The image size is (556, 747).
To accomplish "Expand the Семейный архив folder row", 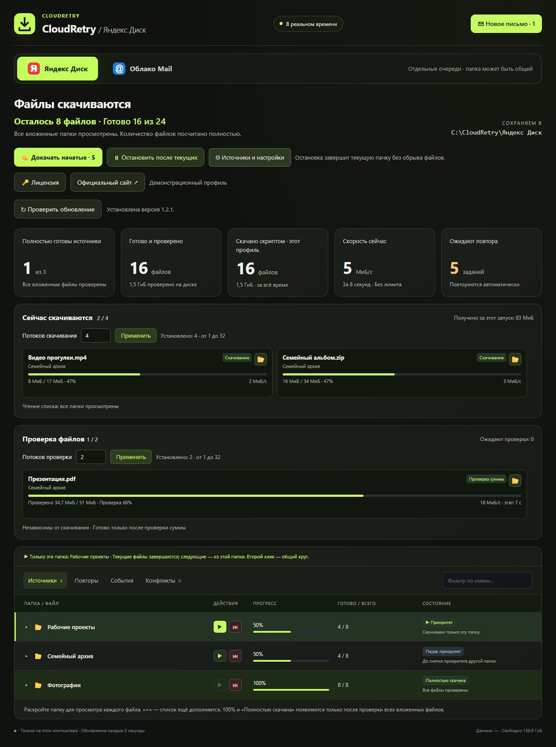I will pyautogui.click(x=26, y=656).
